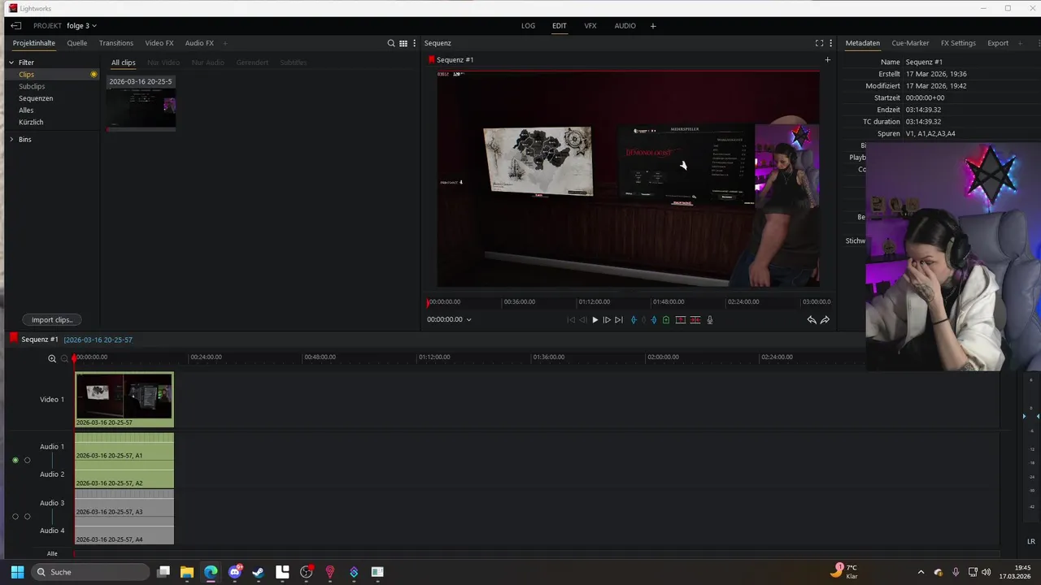
Task: Jump to next cut in viewer
Action: click(619, 320)
